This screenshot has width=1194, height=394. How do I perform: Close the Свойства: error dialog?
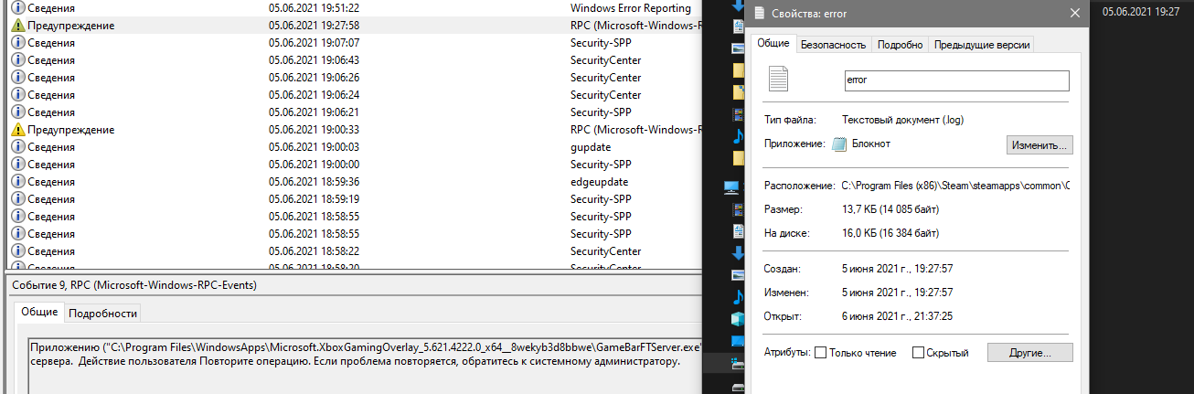[x=1074, y=13]
